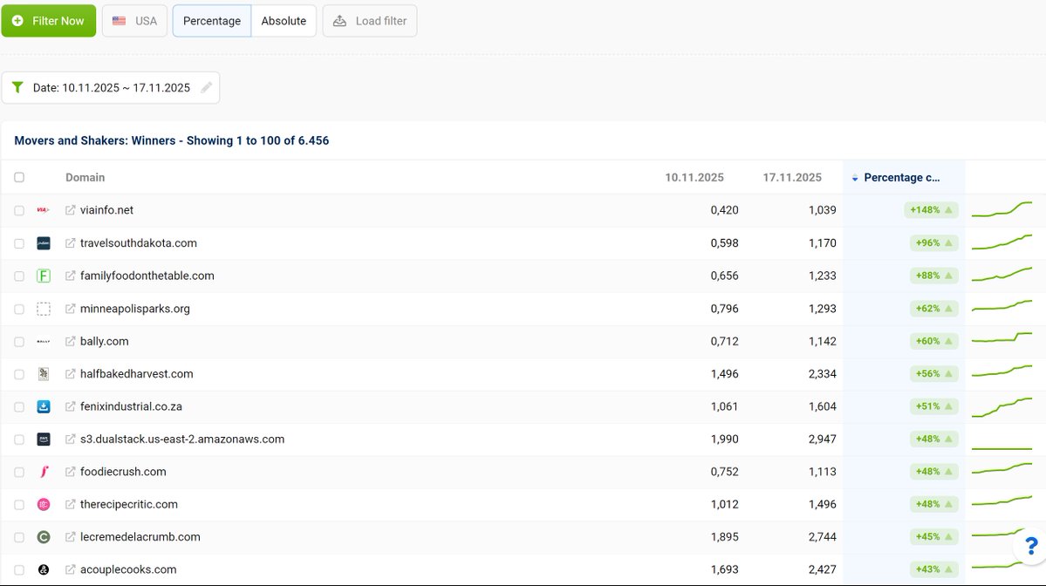
Task: Click the +96% badge for travelsouthdakota.com
Action: click(x=934, y=243)
